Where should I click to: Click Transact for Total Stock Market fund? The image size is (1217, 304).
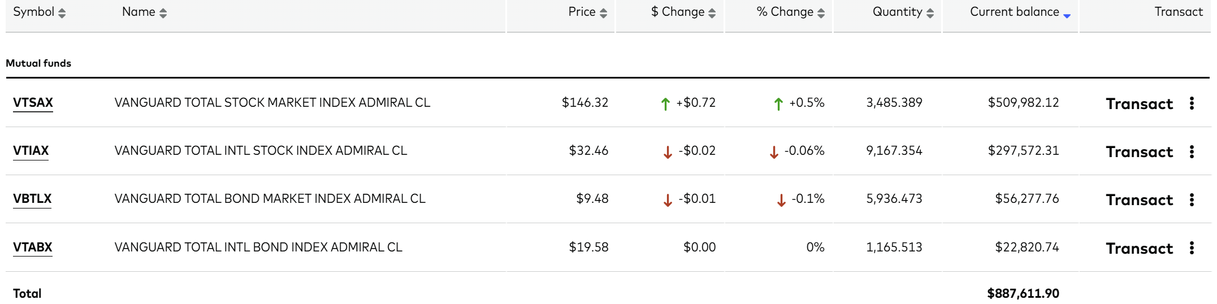tap(1140, 104)
